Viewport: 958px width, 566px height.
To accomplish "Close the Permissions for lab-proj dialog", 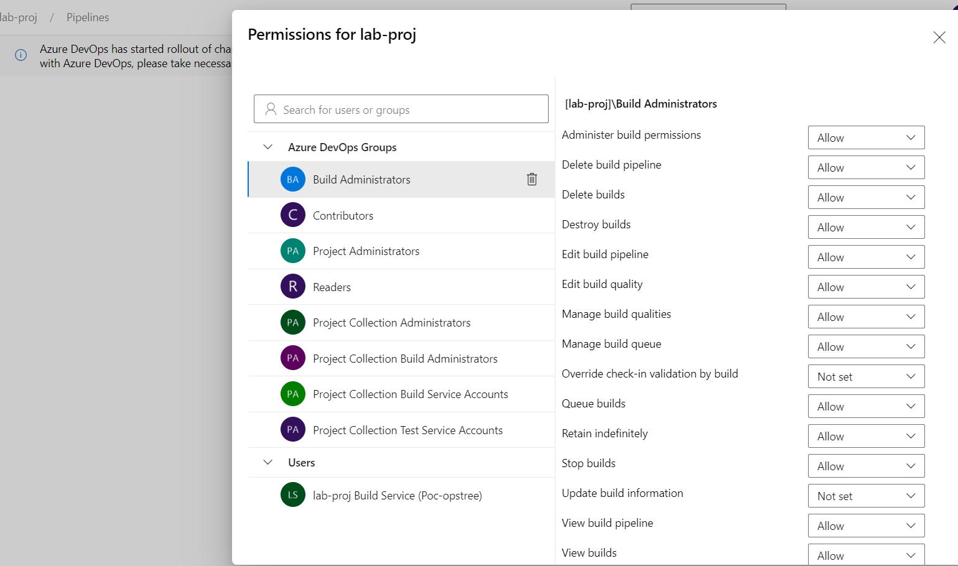I will pos(939,37).
